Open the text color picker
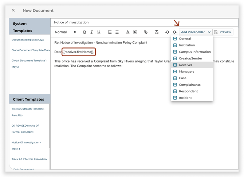244x177 pixels. [x=127, y=32]
